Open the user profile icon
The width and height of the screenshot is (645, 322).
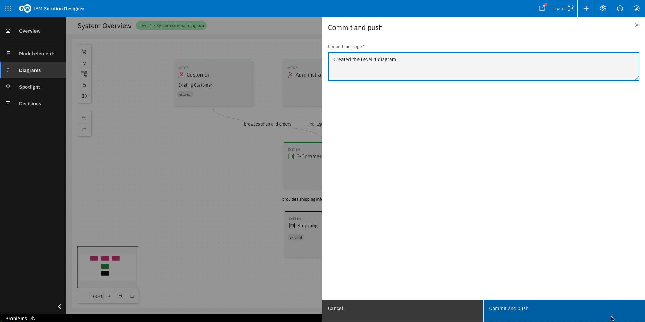point(637,8)
